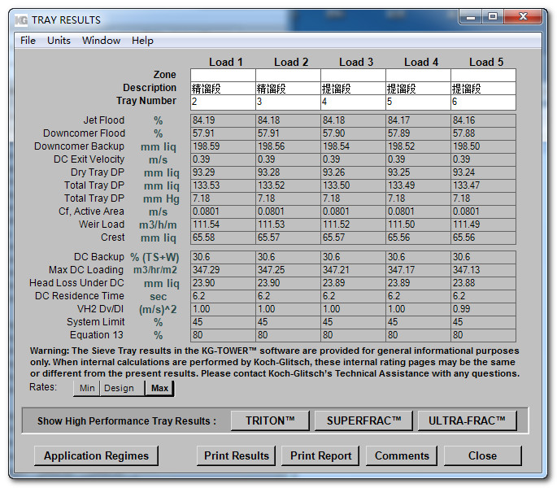Click the Jet Flood row label

(104, 120)
